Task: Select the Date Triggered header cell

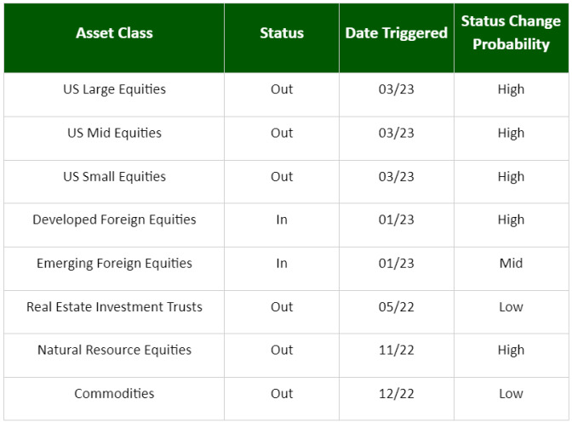Action: pos(396,33)
